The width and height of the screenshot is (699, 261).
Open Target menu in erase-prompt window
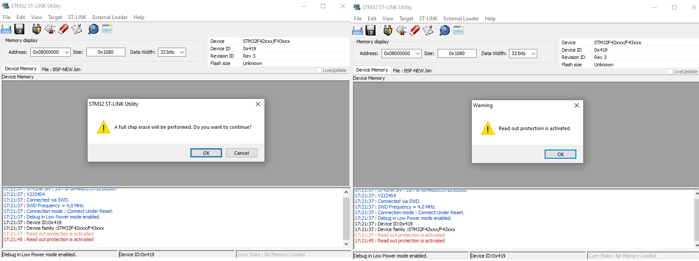tap(55, 17)
